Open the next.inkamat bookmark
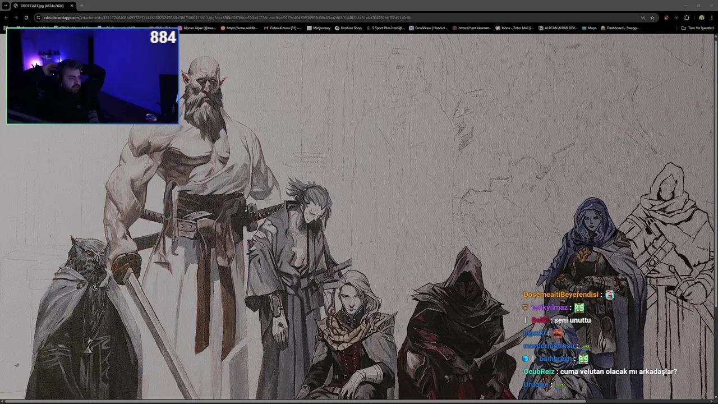Screen dimensions: 718x404 (x=472, y=27)
